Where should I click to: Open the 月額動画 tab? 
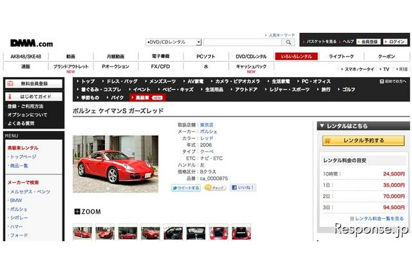coord(116,57)
